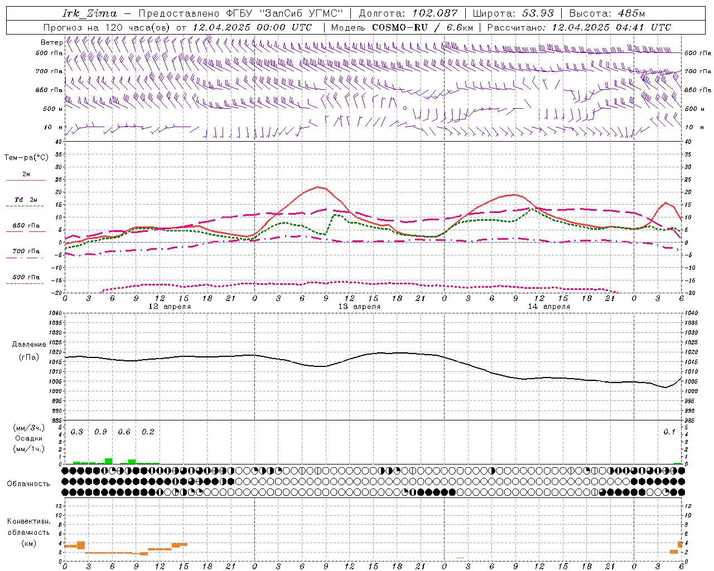
Task: Click the station name Irk_Zima in the header
Action: pos(90,13)
